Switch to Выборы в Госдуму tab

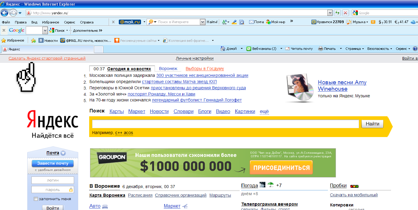click(205, 69)
